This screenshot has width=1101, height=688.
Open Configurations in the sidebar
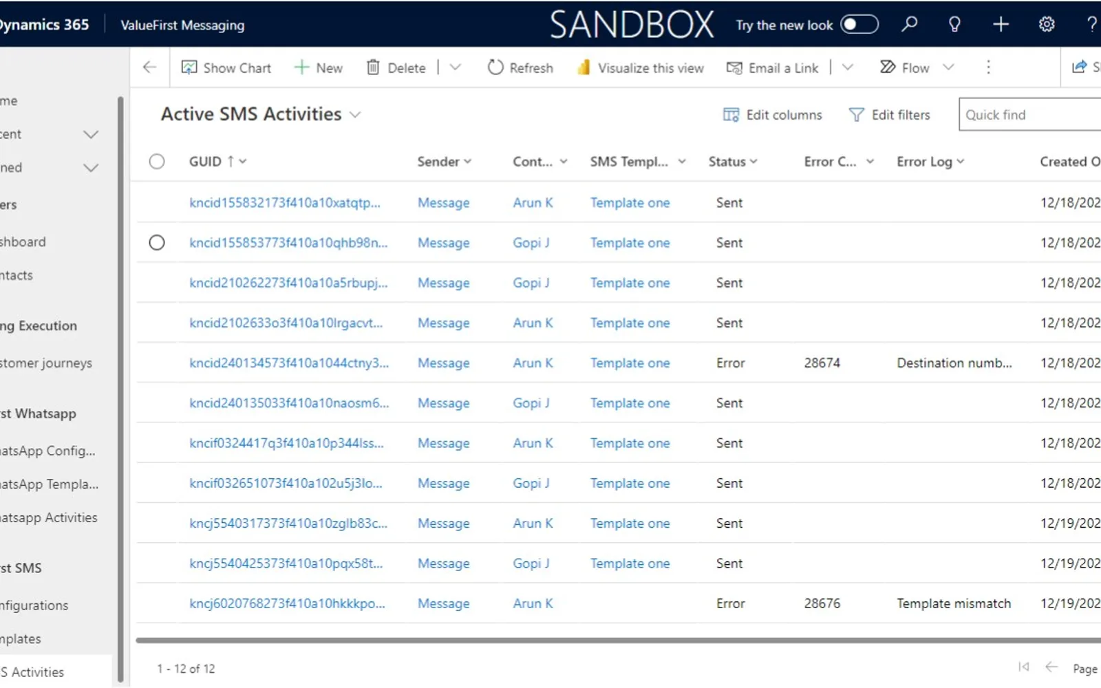pyautogui.click(x=34, y=605)
